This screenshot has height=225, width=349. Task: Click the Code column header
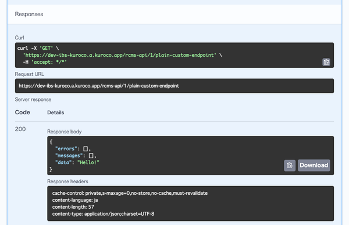coord(23,113)
